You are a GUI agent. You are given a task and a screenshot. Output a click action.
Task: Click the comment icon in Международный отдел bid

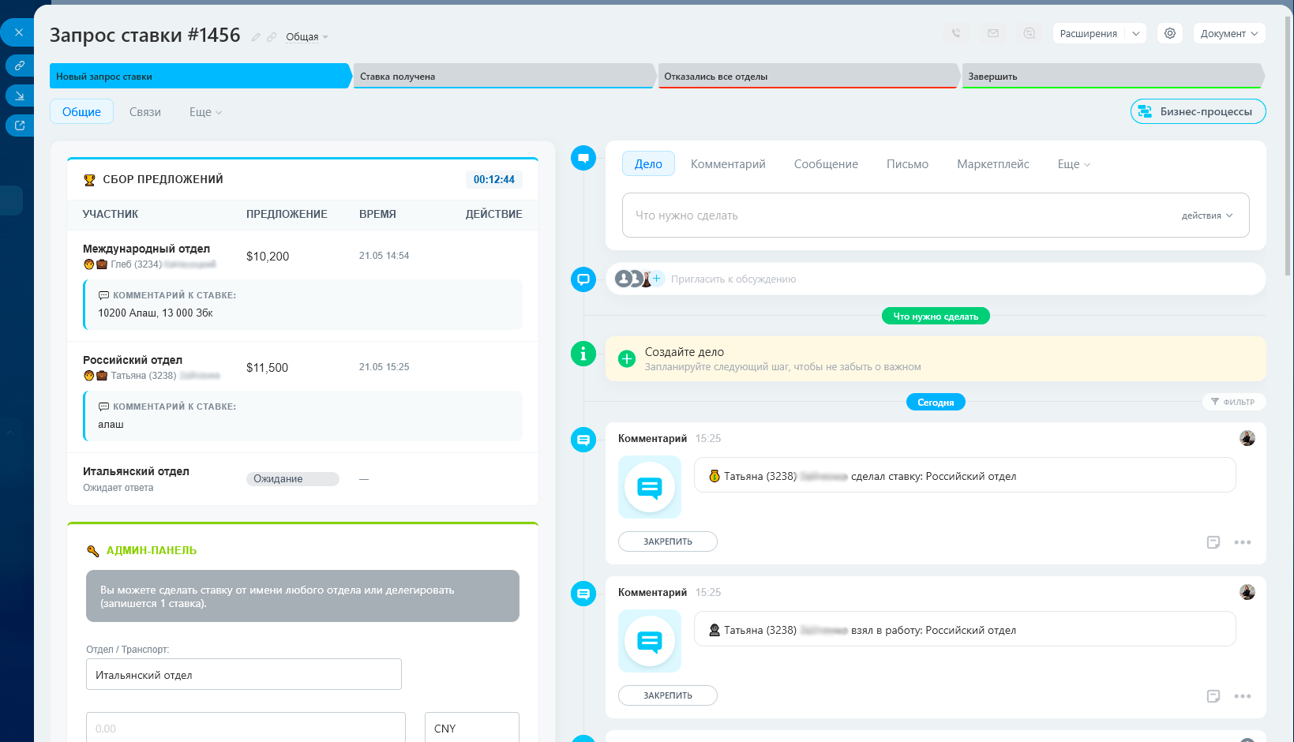click(103, 295)
